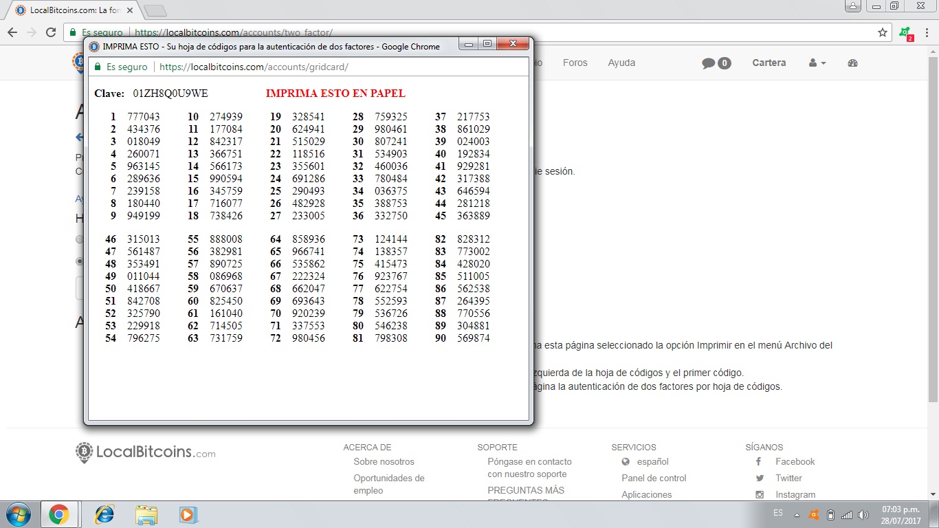Open the Ayuda menu item
Viewport: 939px width, 528px height.
(621, 63)
